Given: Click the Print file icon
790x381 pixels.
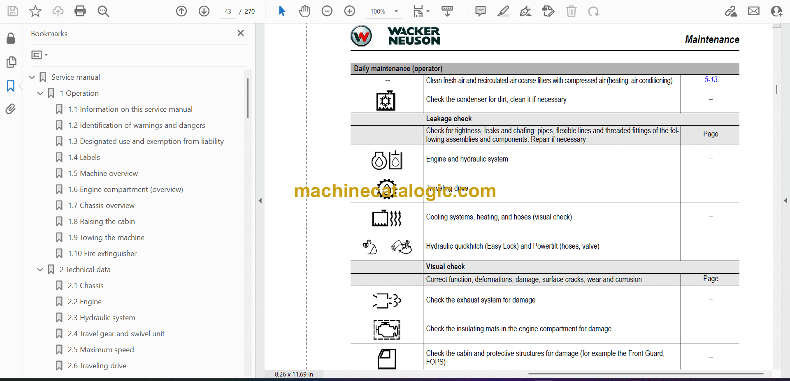Looking at the screenshot, I should pyautogui.click(x=80, y=11).
